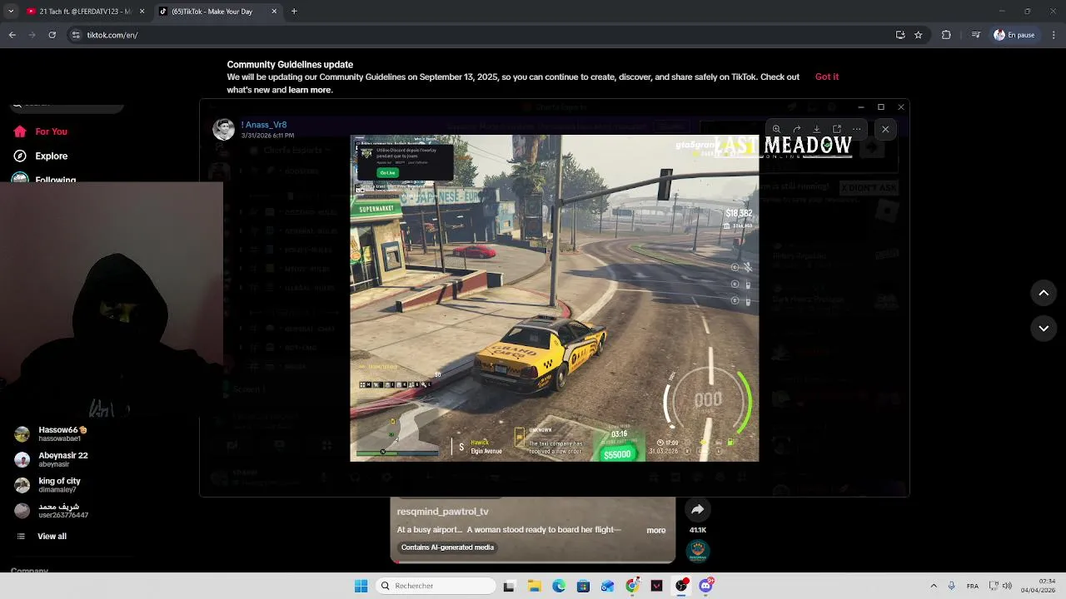This screenshot has width=1066, height=599.
Task: Bookmark this page with star icon
Action: click(919, 35)
